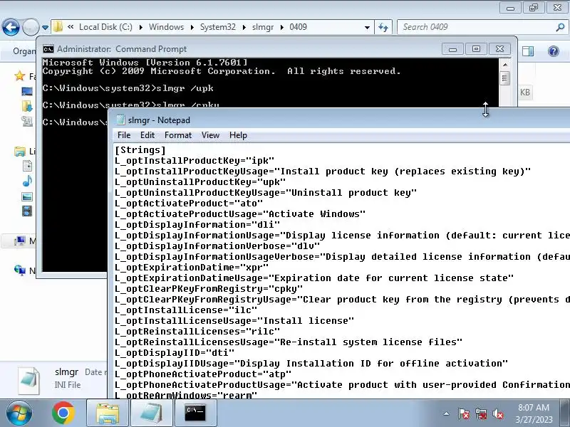Show hidden tray icons arrow
Screen dimensions: 570x427
click(x=447, y=413)
